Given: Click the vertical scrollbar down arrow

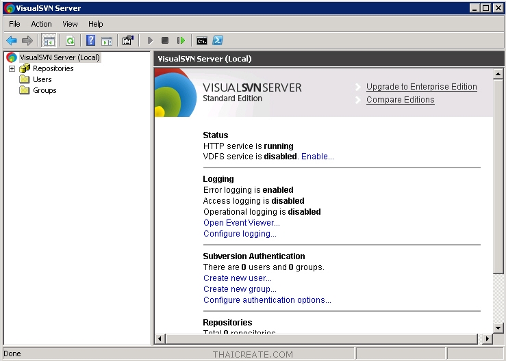Looking at the screenshot, I should coord(498,327).
